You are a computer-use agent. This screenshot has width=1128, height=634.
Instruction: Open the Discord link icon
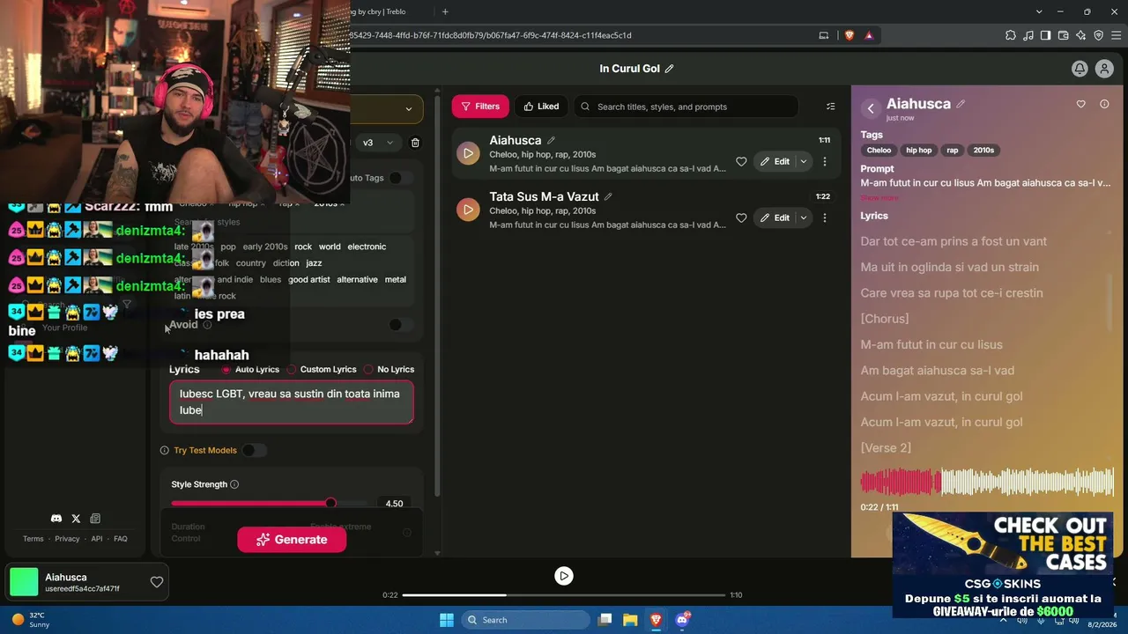56,519
